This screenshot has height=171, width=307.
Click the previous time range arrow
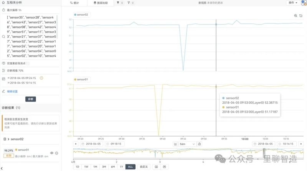[x=75, y=144]
